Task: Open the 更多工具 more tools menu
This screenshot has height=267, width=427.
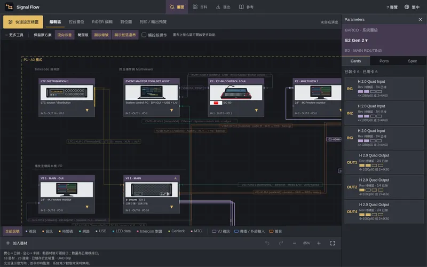Action: [14, 35]
